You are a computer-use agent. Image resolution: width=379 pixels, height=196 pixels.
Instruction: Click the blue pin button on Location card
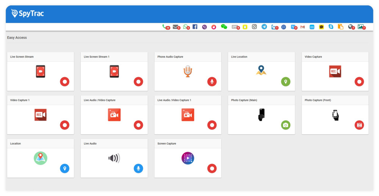[65, 168]
